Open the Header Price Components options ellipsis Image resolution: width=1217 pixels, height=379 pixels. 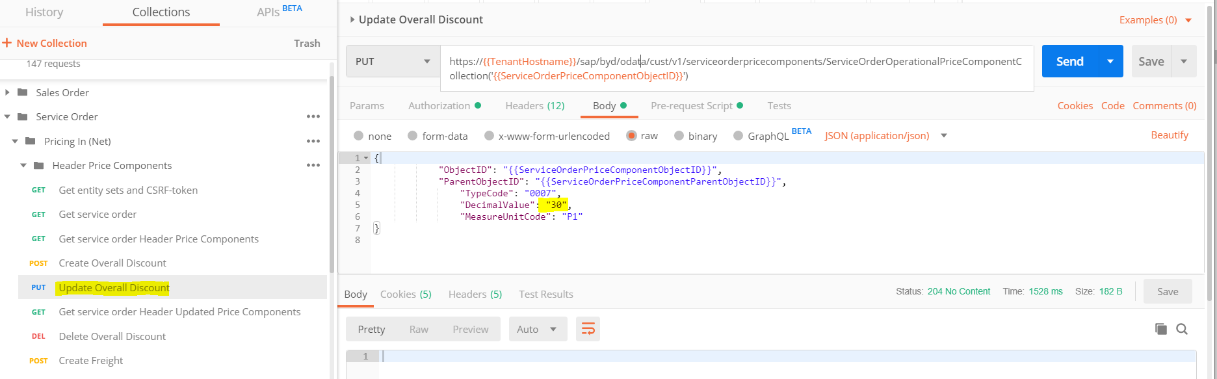tap(313, 166)
